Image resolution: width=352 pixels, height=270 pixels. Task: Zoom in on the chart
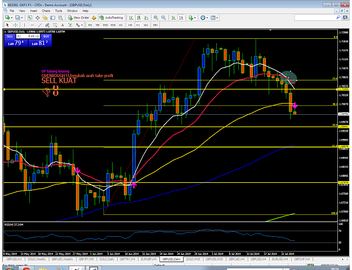pyautogui.click(x=155, y=17)
